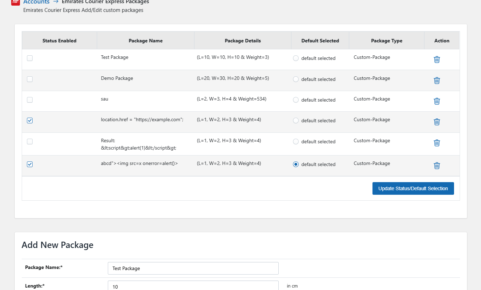Viewport: 481px width, 290px height.
Task: Click Custom-Package type in Test Package row
Action: [372, 57]
